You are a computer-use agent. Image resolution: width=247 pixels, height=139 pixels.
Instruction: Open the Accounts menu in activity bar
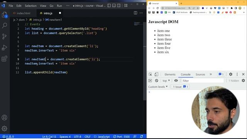point(4,117)
